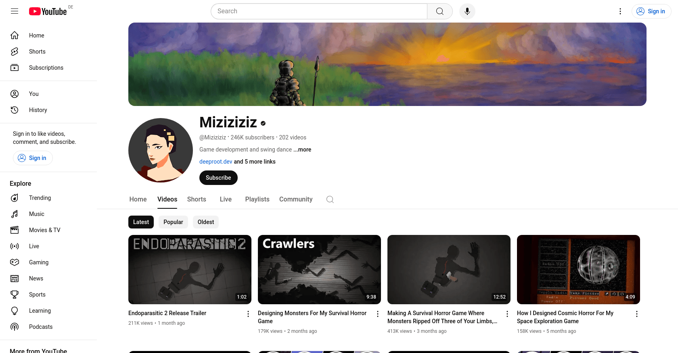
Task: Search within channel using magnifier icon
Action: click(330, 199)
